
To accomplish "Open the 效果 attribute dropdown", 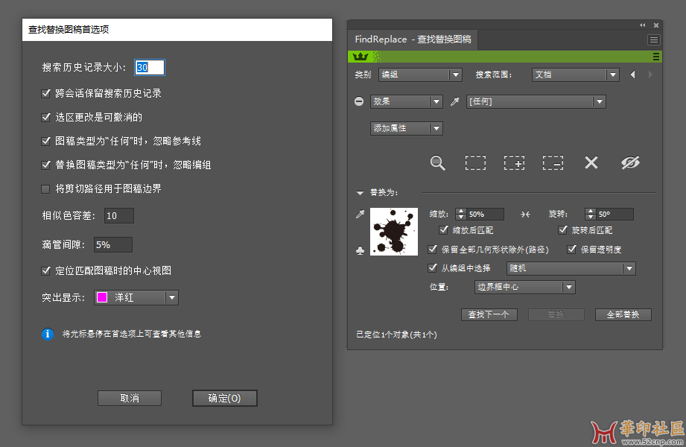I will click(x=406, y=101).
